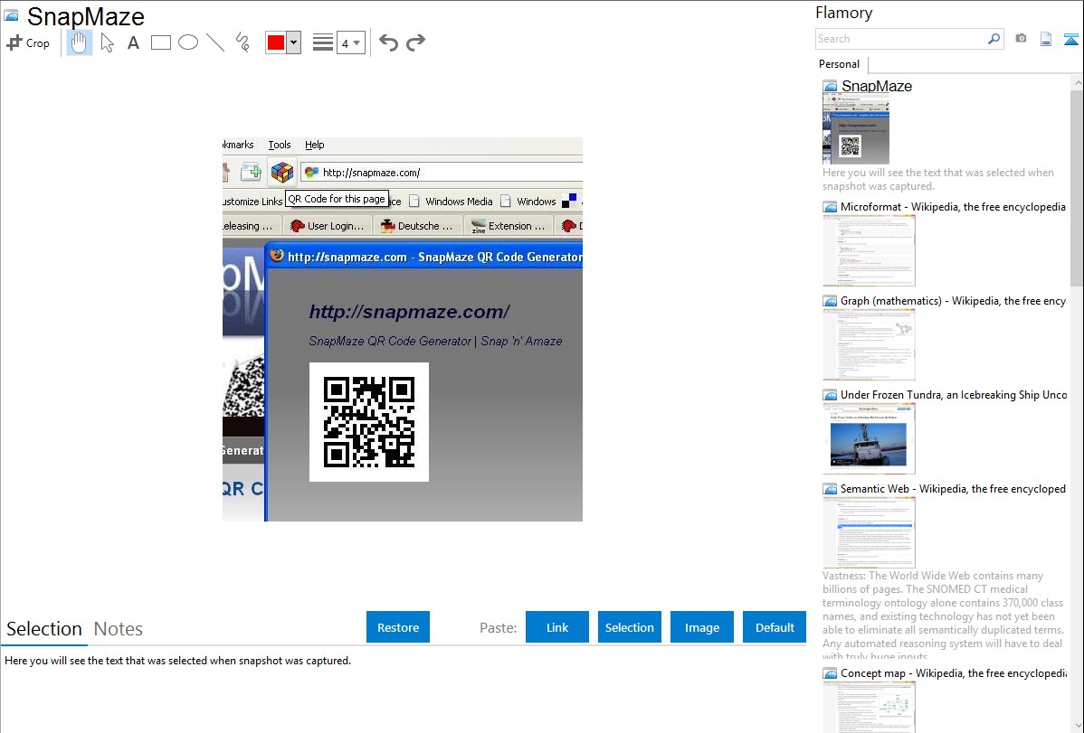The width and height of the screenshot is (1084, 733).
Task: Select the rectangle drawing tool
Action: tap(160, 42)
